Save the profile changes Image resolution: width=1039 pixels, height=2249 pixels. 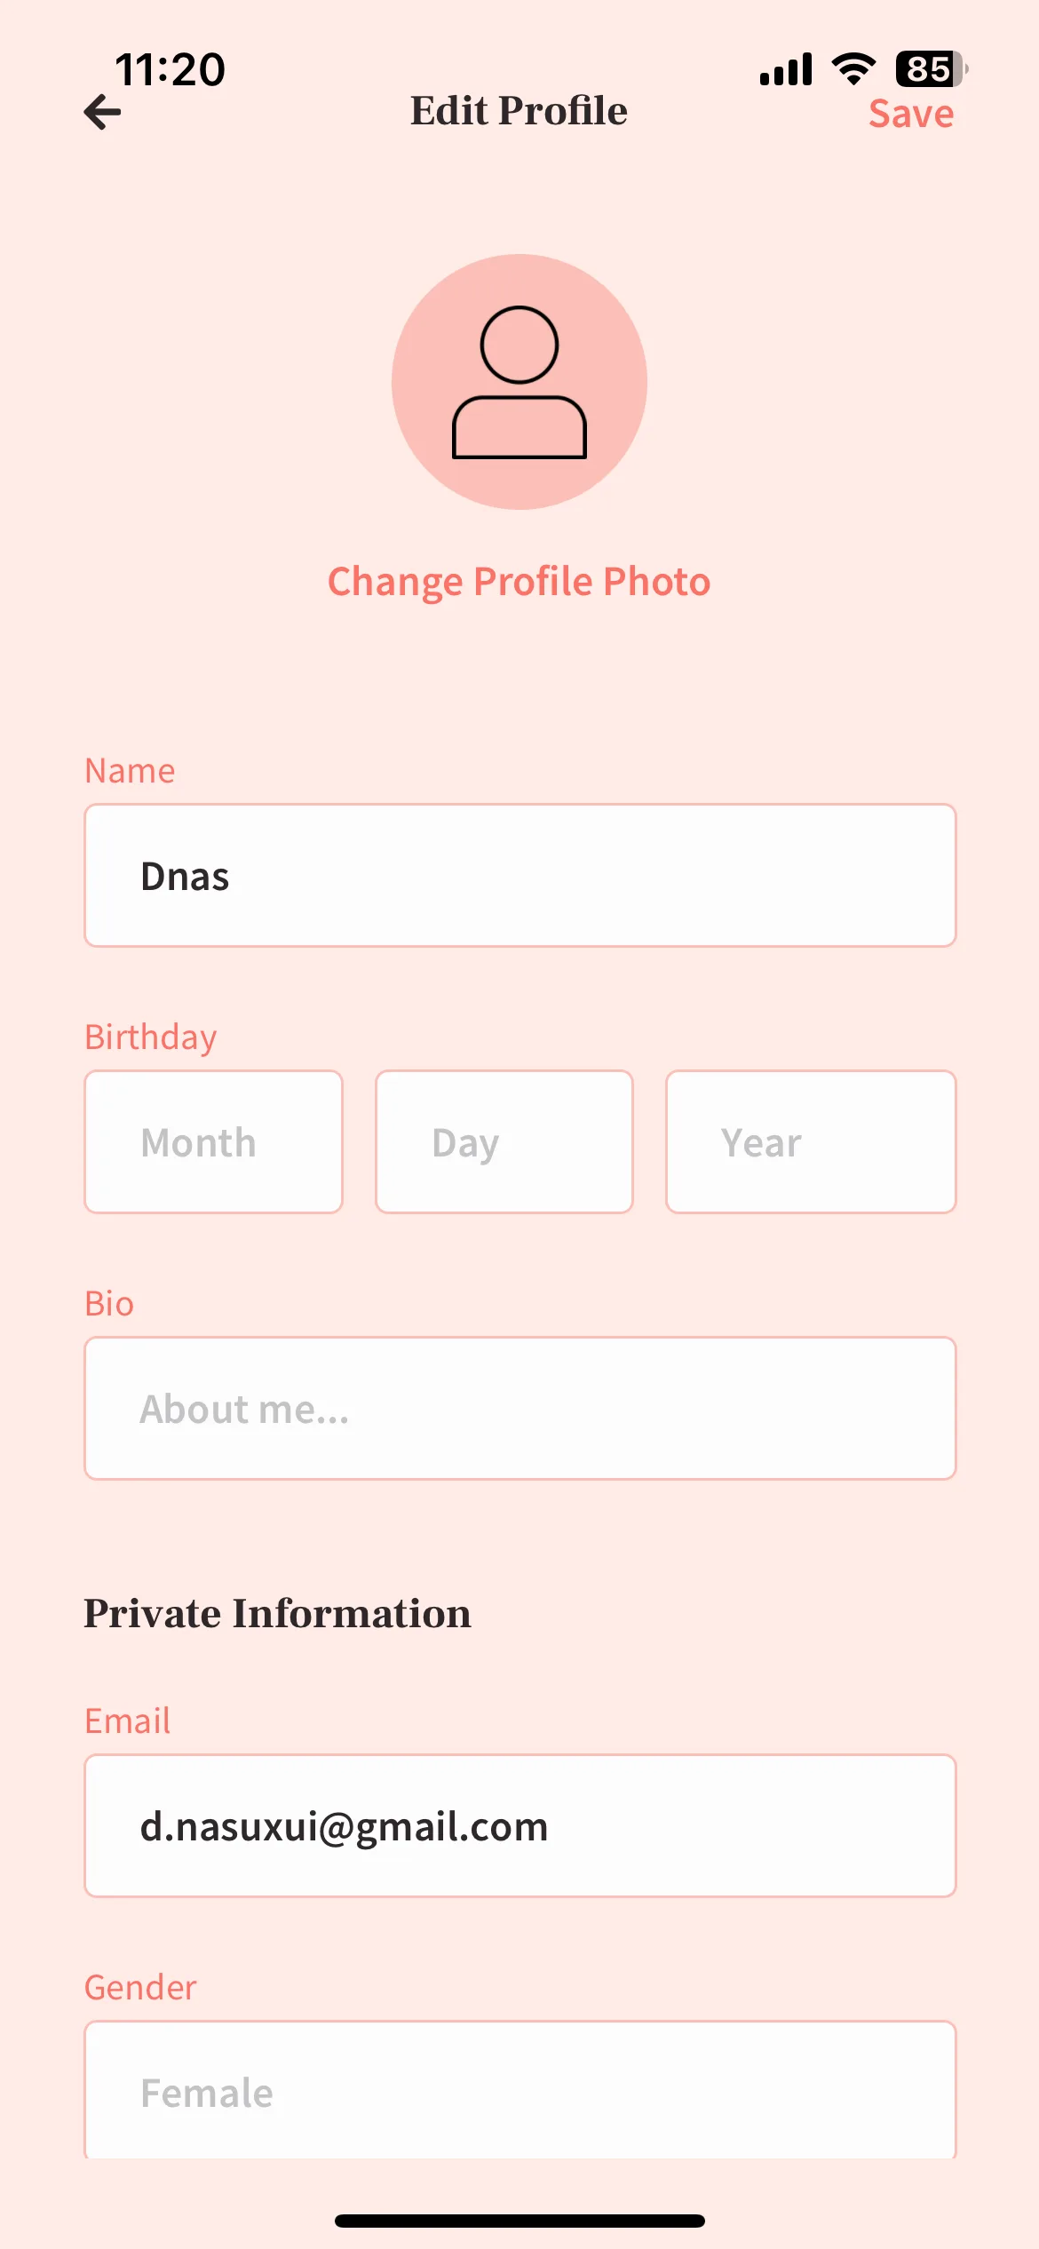(x=911, y=114)
